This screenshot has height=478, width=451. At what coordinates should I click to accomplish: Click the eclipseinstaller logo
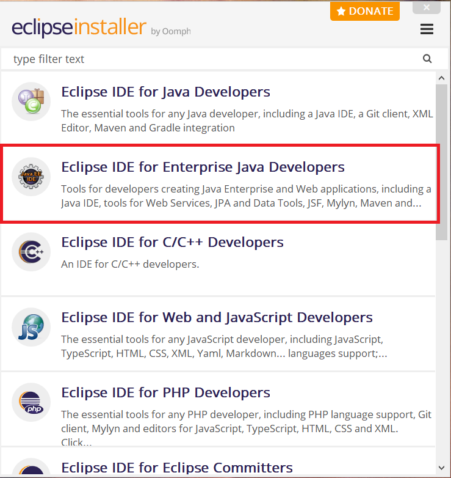coord(79,27)
